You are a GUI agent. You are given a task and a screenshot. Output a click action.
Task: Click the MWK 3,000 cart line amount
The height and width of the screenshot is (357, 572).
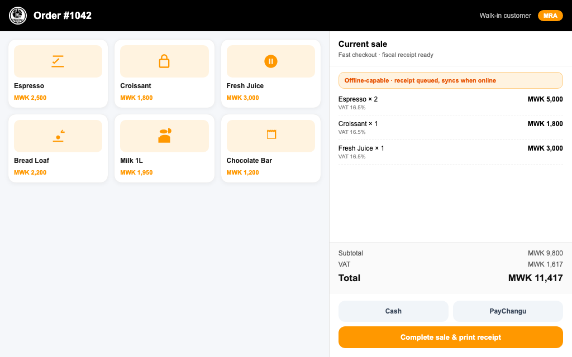coord(545,148)
